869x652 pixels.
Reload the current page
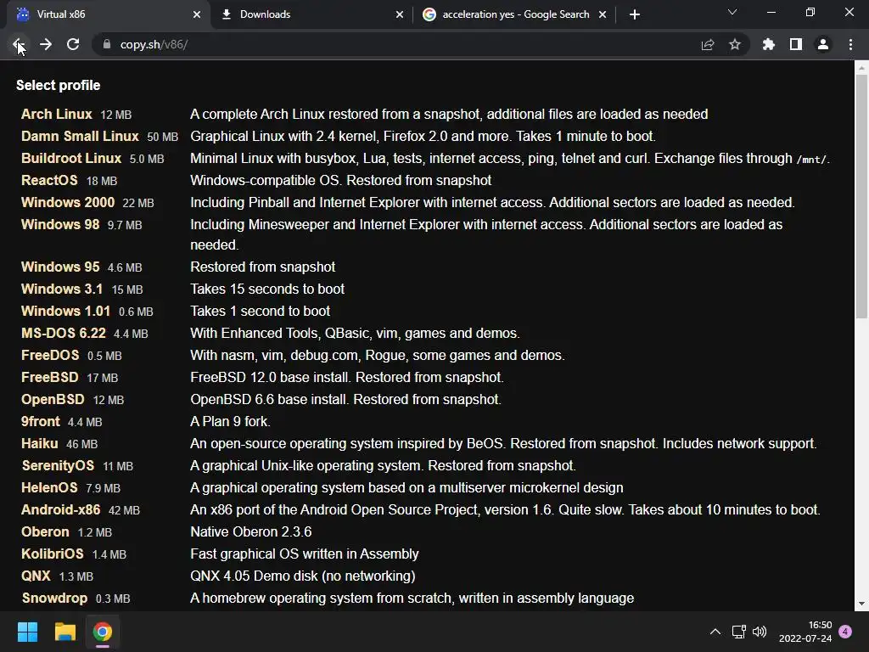coord(73,44)
